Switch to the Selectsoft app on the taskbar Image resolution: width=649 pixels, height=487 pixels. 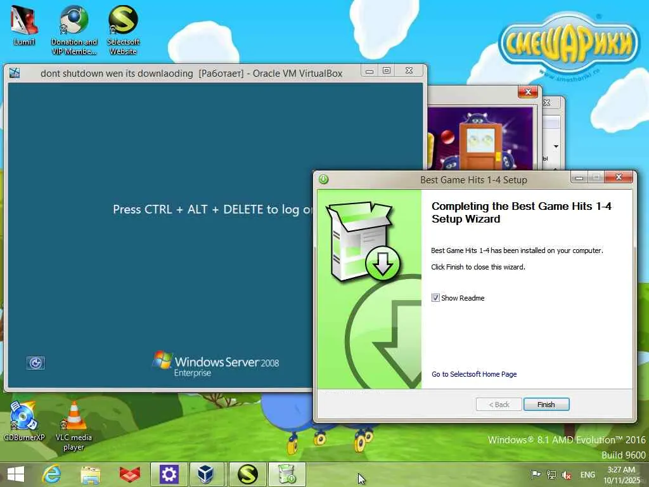click(248, 474)
